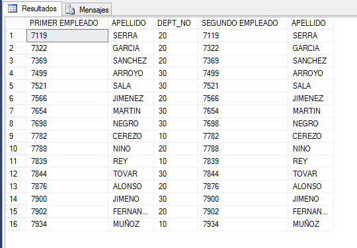Select row header number 1
Viewport: 357px width, 248px height.
[x=16, y=36]
